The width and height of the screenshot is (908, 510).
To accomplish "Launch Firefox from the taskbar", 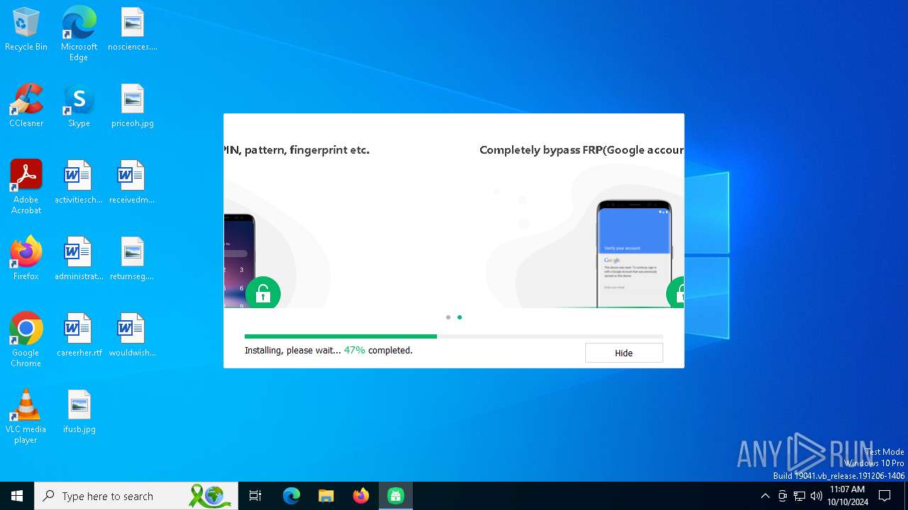I will (361, 496).
